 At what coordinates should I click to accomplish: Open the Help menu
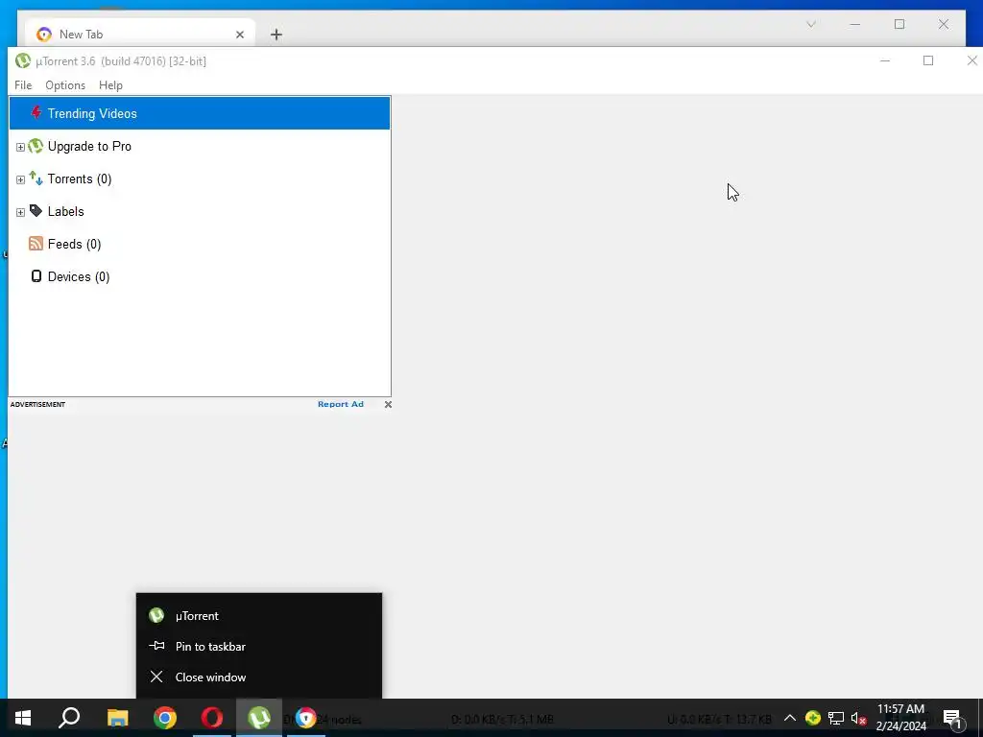[x=111, y=85]
